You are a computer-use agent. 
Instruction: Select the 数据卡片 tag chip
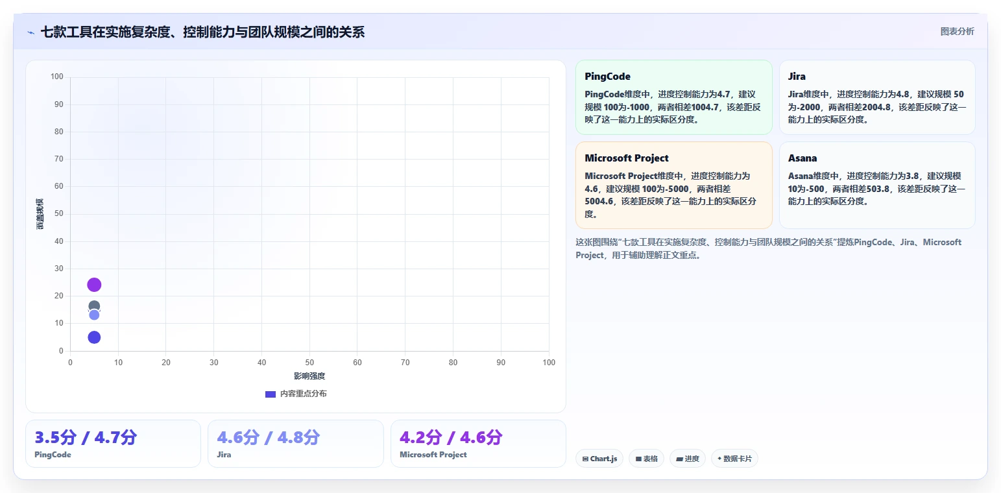coord(734,459)
